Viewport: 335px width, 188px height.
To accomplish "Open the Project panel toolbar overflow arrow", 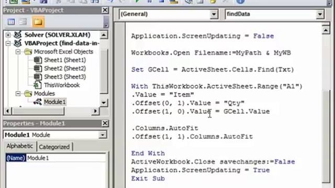I will point(106,25).
